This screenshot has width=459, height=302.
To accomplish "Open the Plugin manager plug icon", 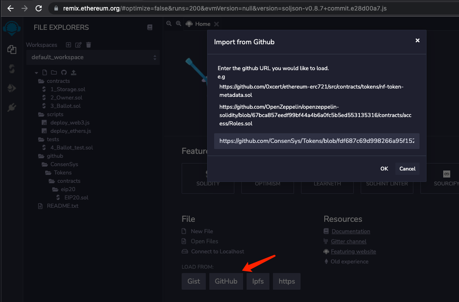I will (x=12, y=107).
